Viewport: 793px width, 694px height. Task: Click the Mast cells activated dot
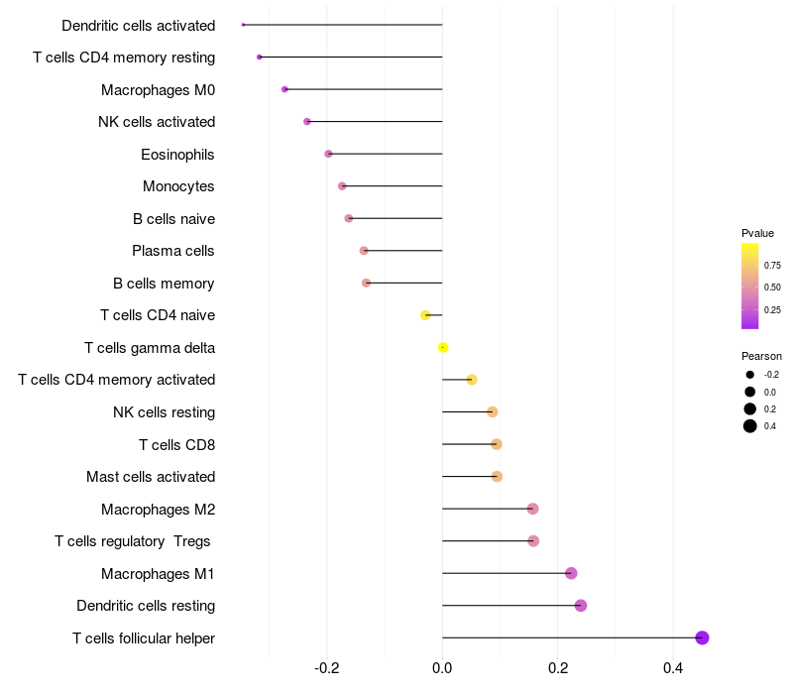[x=497, y=477]
